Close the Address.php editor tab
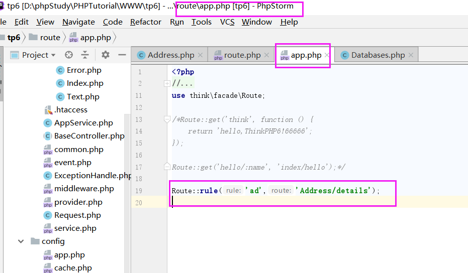The width and height of the screenshot is (468, 273). [200, 55]
